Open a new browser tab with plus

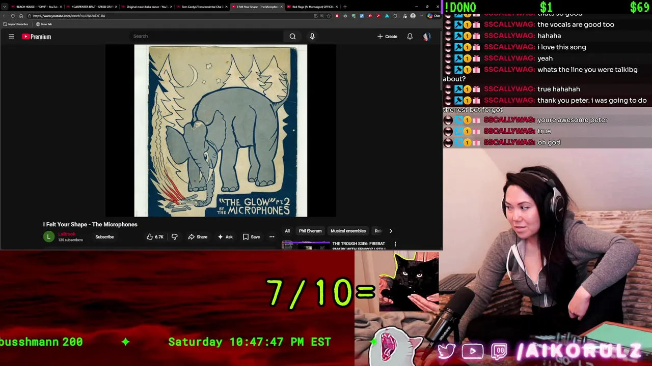pyautogui.click(x=345, y=7)
